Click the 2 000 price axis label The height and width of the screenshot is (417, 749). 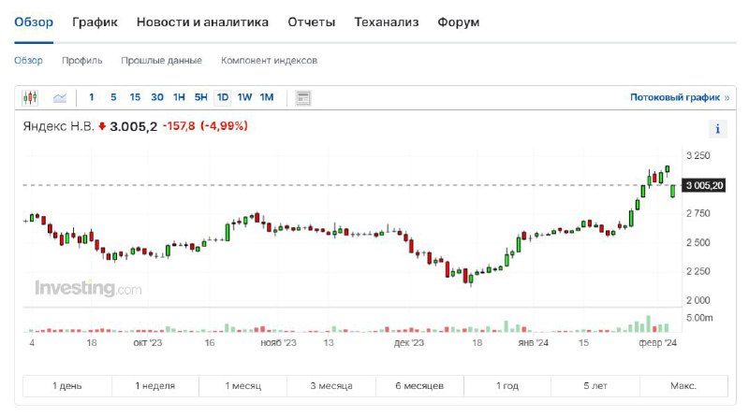[698, 300]
